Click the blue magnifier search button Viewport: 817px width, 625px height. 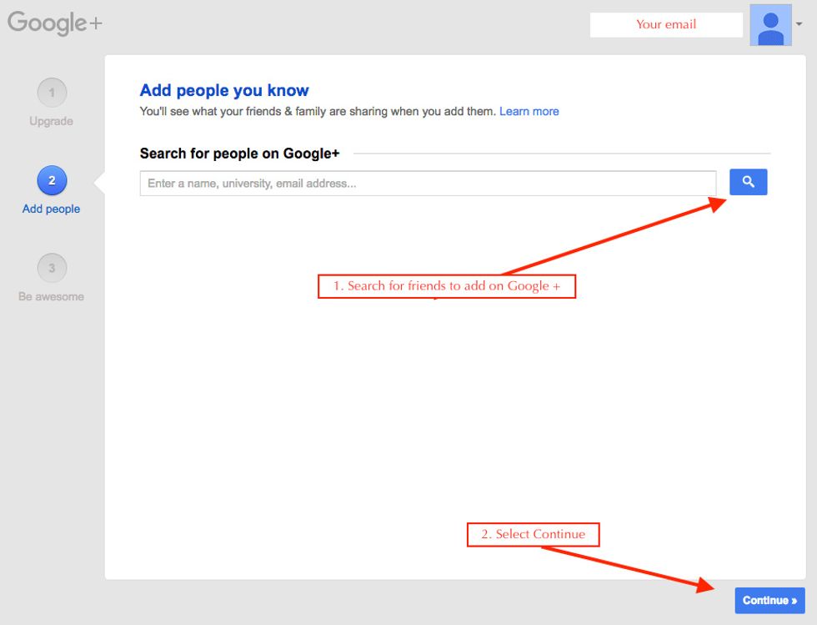click(748, 182)
